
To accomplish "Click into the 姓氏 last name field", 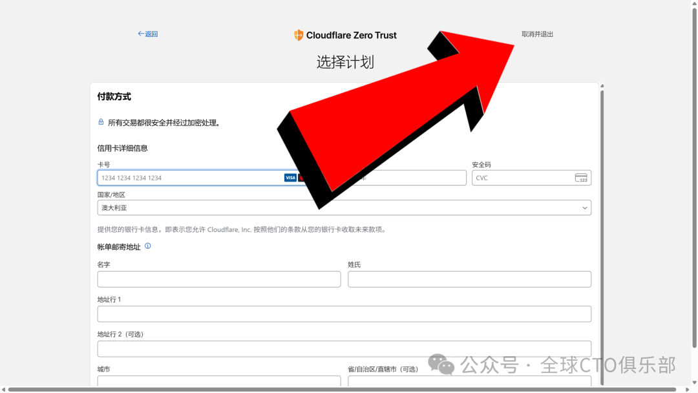I will 469,279.
